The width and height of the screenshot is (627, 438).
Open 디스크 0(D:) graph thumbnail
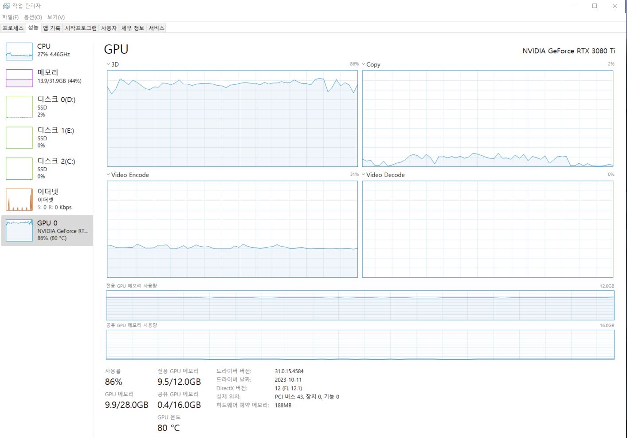(x=19, y=107)
